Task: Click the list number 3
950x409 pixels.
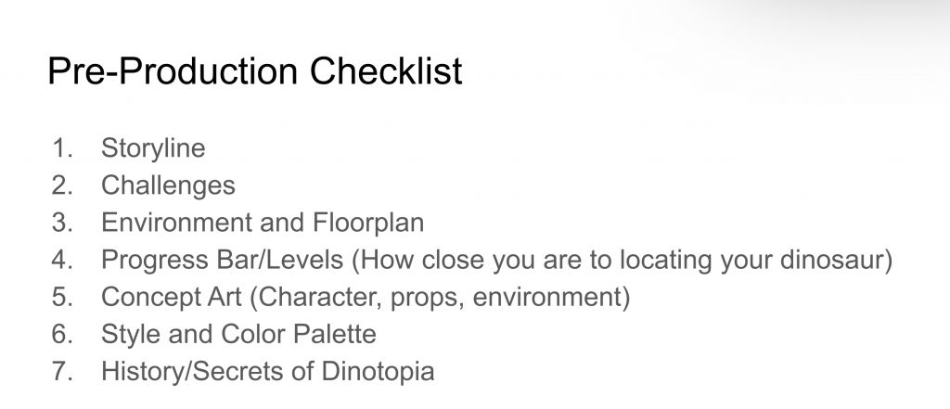Action: tap(62, 224)
